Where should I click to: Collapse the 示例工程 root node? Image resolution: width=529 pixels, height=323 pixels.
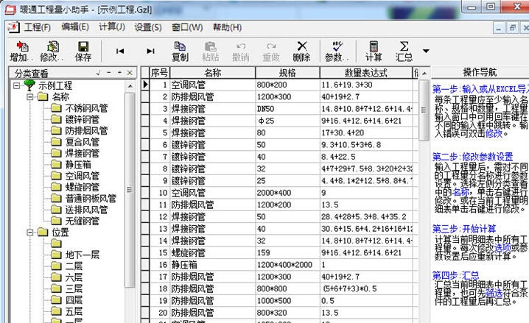16,86
